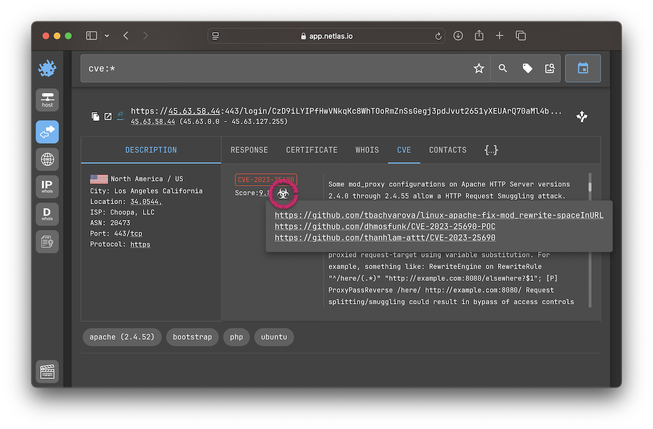Viewport: 653px width, 429px height.
Task: Toggle the favorite star for the query
Action: [x=478, y=68]
